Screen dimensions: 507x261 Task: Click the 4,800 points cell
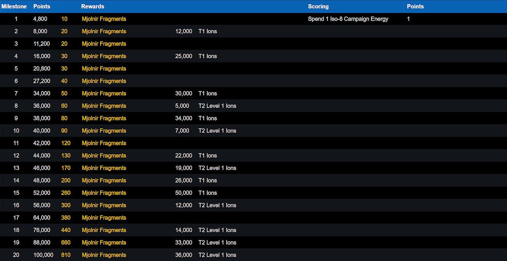coord(40,19)
